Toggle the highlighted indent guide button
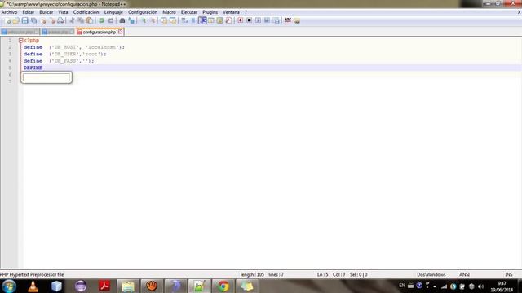 point(202,20)
